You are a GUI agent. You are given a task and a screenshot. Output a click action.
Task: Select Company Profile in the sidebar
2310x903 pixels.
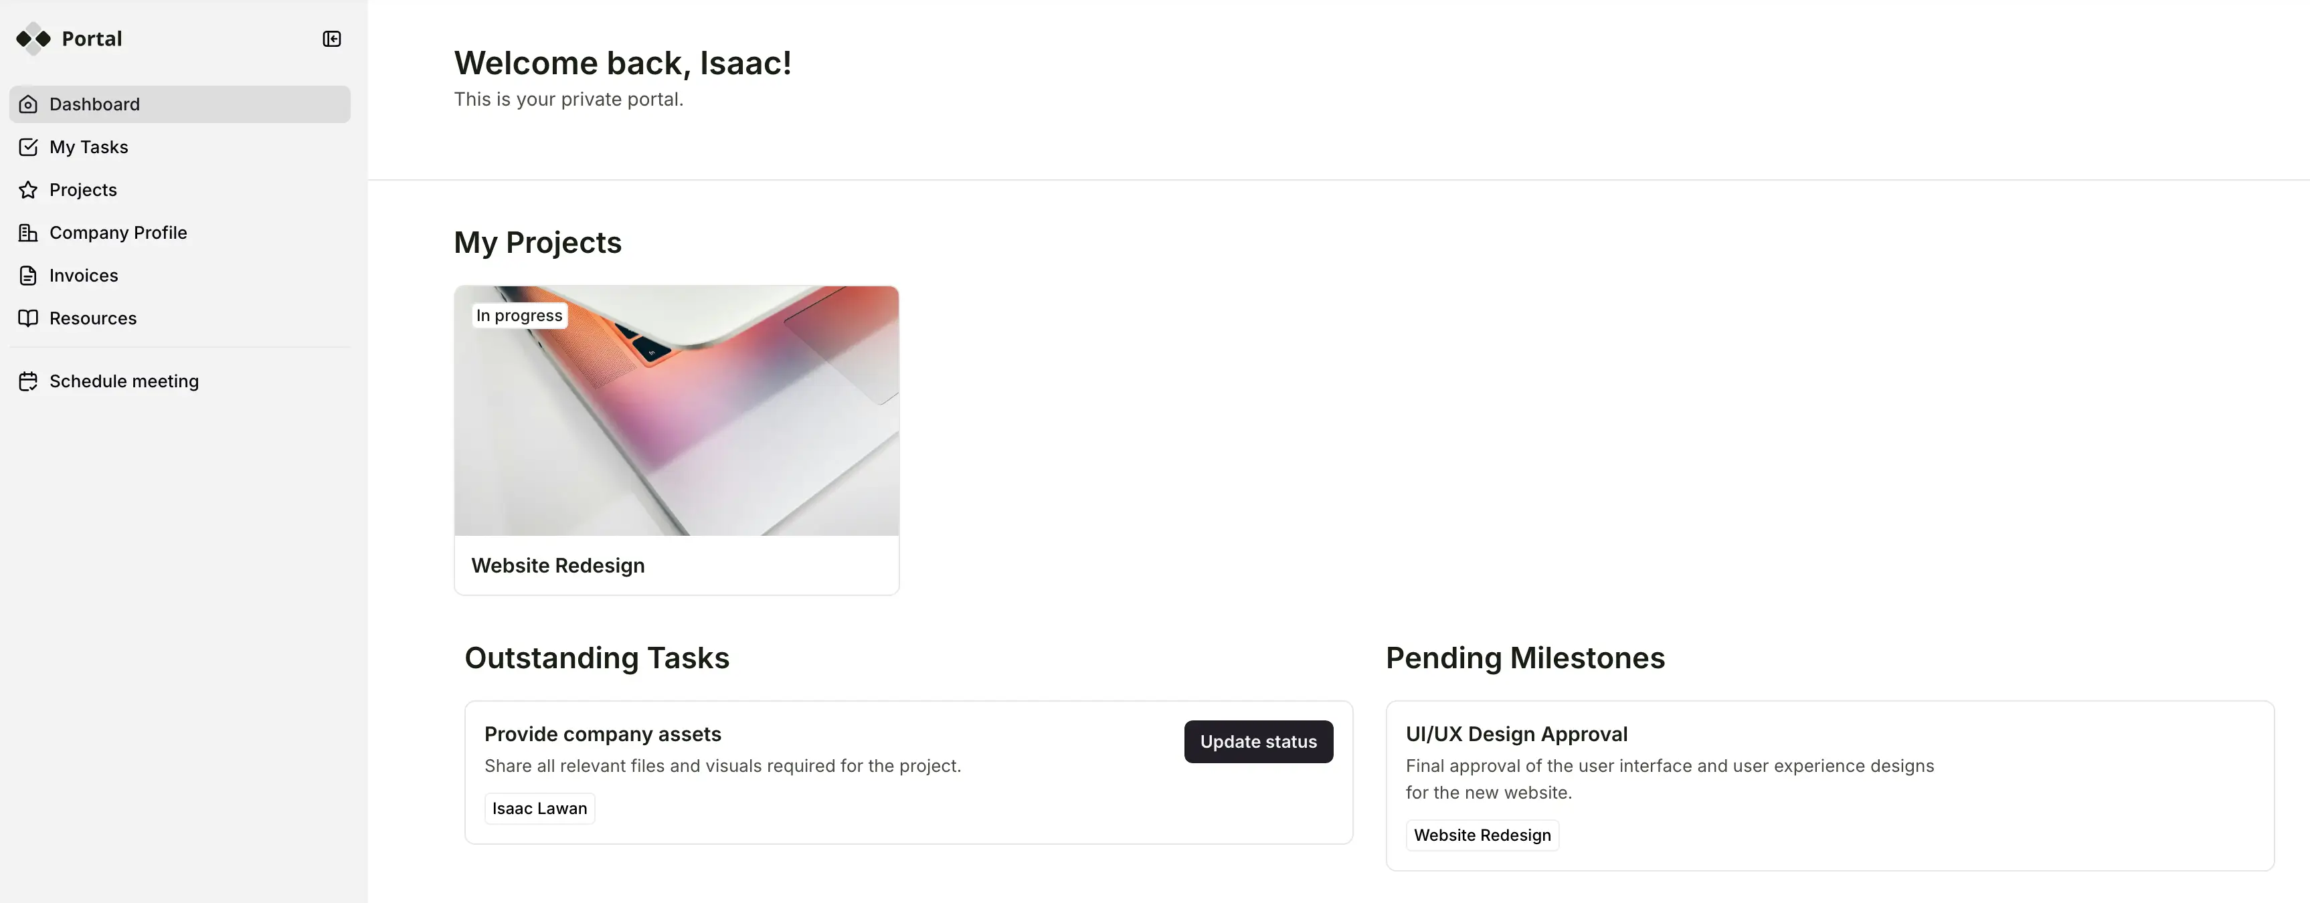118,232
